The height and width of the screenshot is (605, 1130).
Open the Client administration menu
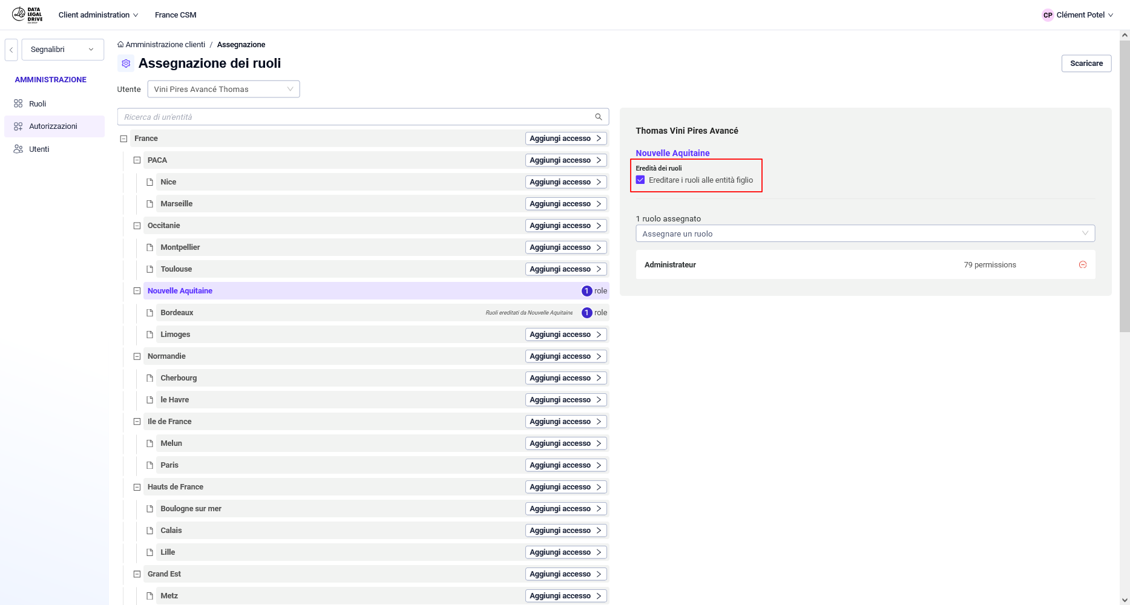98,15
